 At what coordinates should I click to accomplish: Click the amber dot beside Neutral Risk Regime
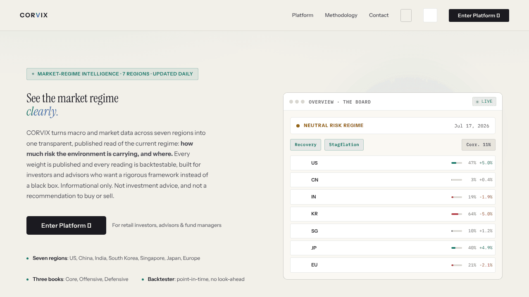coord(298,126)
